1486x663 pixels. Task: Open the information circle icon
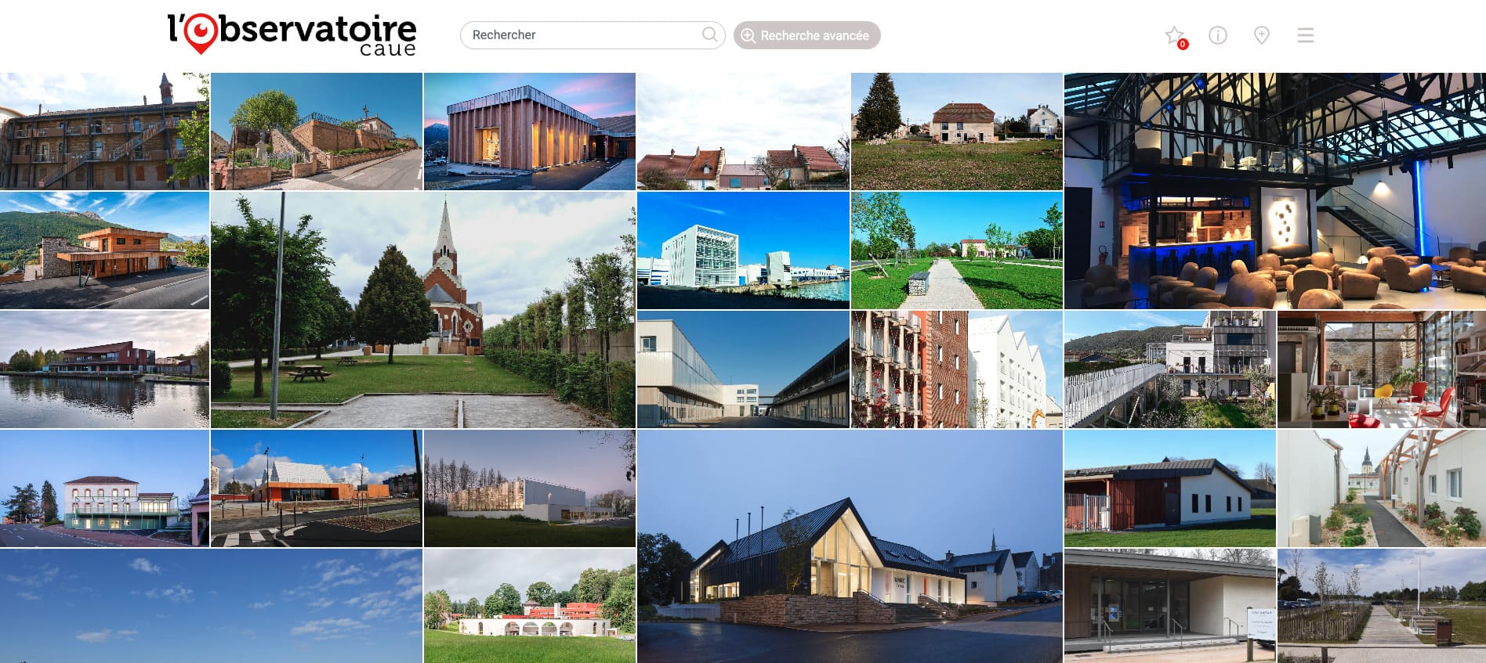[x=1217, y=35]
